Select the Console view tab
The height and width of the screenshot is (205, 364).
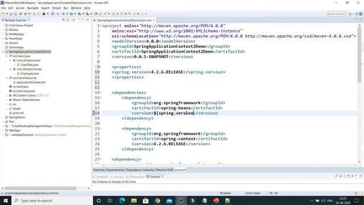click(x=153, y=177)
